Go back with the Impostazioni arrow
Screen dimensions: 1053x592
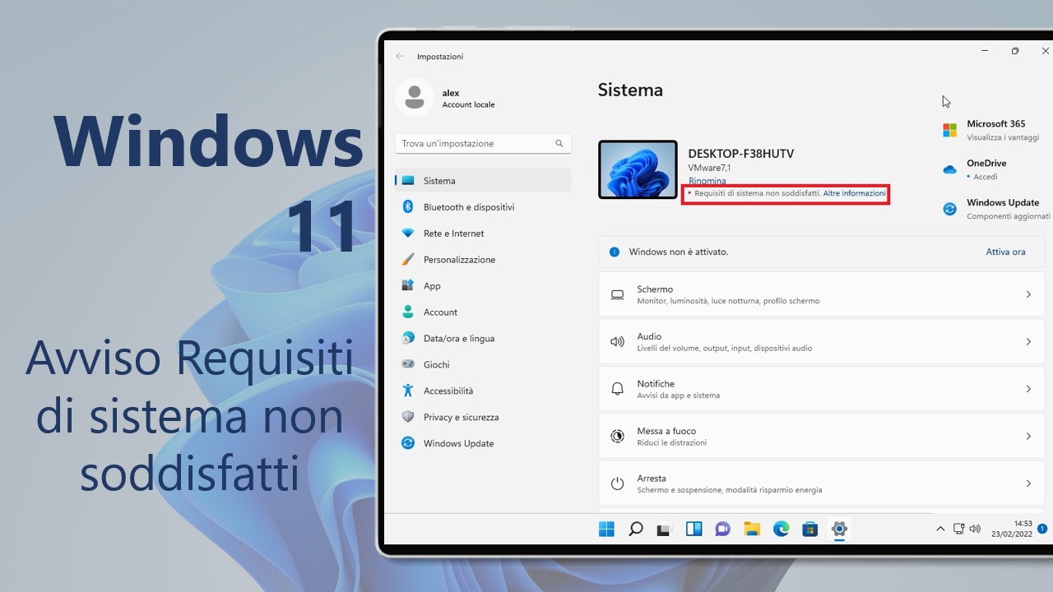(x=400, y=56)
